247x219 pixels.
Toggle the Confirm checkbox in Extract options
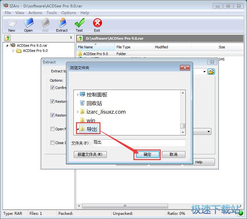[x=53, y=88]
